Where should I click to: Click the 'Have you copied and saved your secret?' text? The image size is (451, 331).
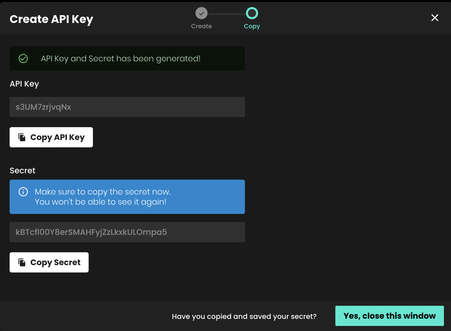click(x=244, y=316)
